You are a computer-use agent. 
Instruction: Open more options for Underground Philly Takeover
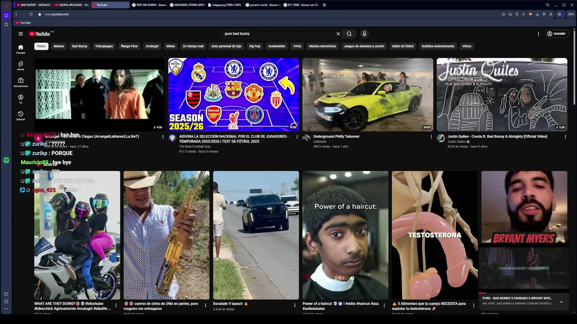[431, 137]
